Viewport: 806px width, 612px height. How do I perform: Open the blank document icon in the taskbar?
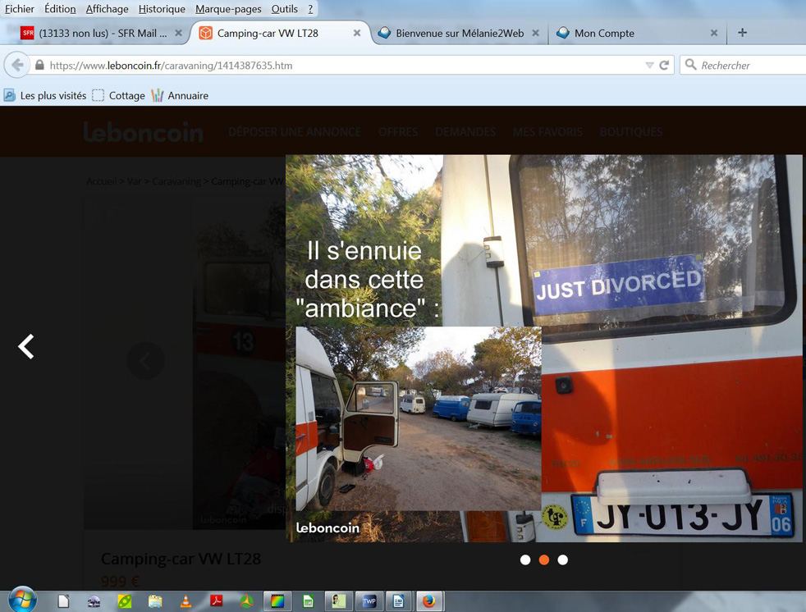click(63, 601)
